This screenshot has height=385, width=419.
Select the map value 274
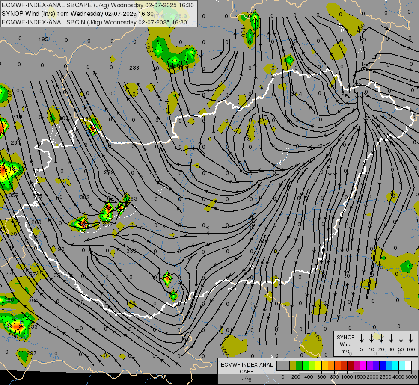click(x=34, y=274)
